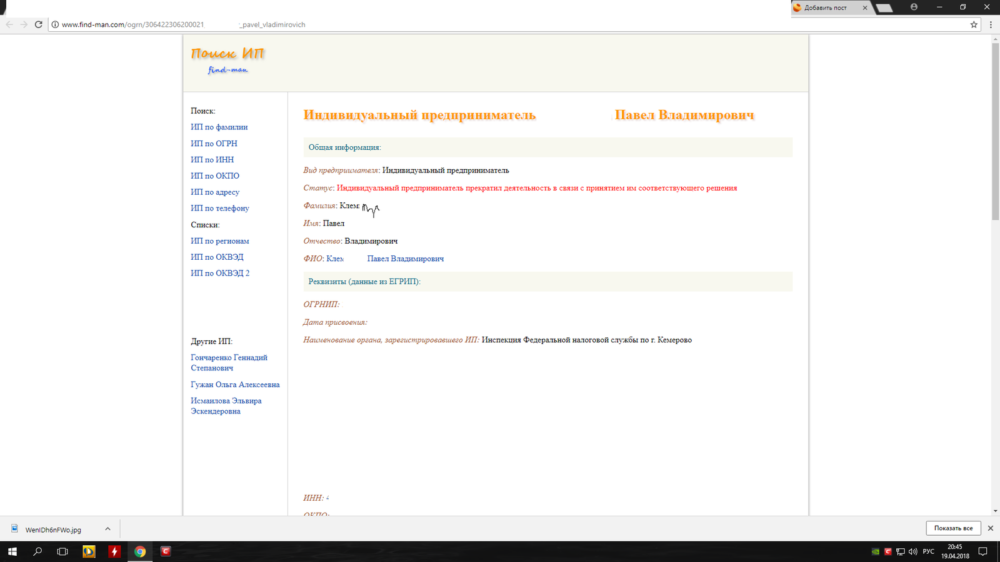1000x562 pixels.
Task: Close the 'Добавить пост' tab
Action: [x=865, y=7]
